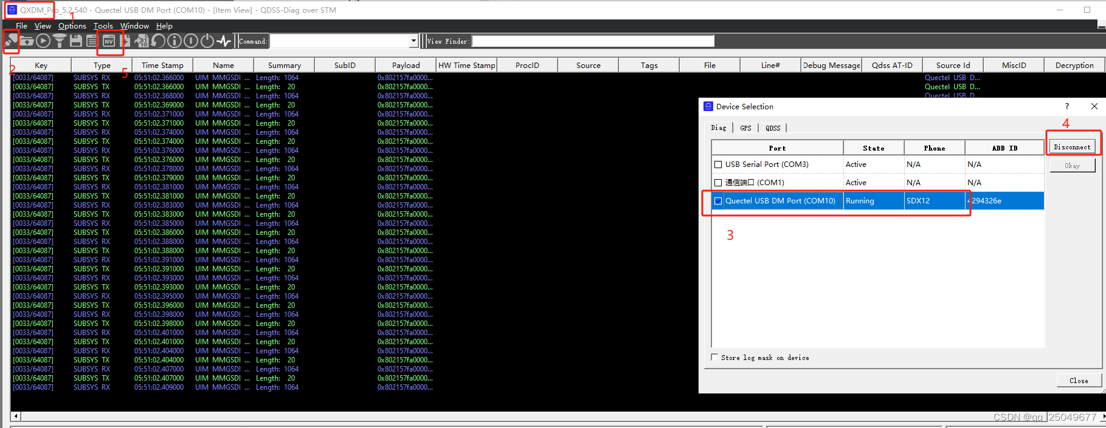Open the Help menu
Screen dimensions: 1106x428
(164, 26)
